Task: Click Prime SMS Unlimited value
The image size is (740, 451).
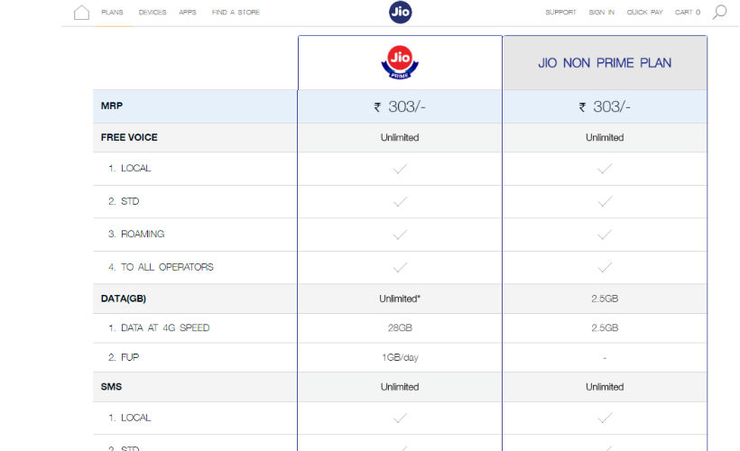Action: pos(400,387)
